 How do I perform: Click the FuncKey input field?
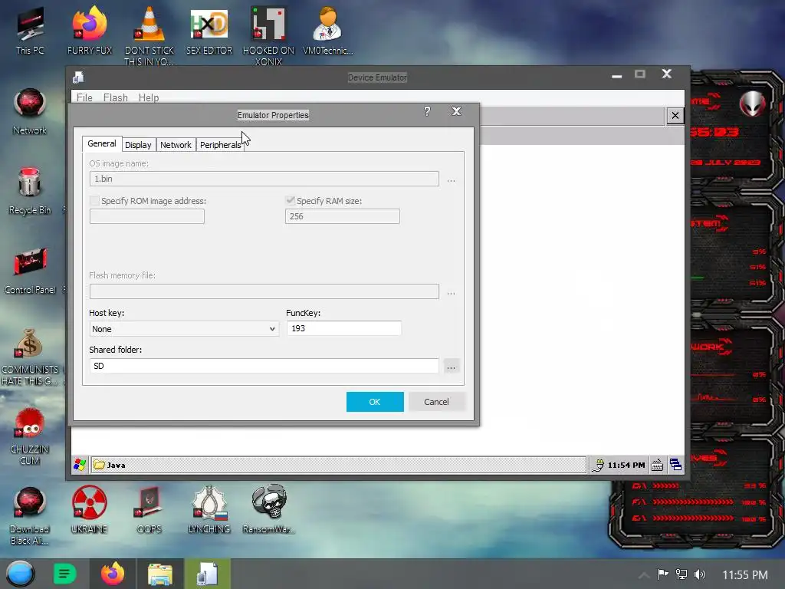tap(344, 328)
